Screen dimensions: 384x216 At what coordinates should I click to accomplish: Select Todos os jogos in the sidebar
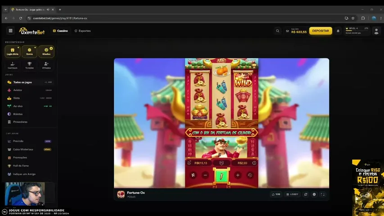click(x=29, y=82)
